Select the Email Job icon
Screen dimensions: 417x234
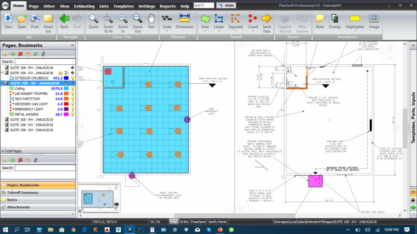tap(48, 23)
